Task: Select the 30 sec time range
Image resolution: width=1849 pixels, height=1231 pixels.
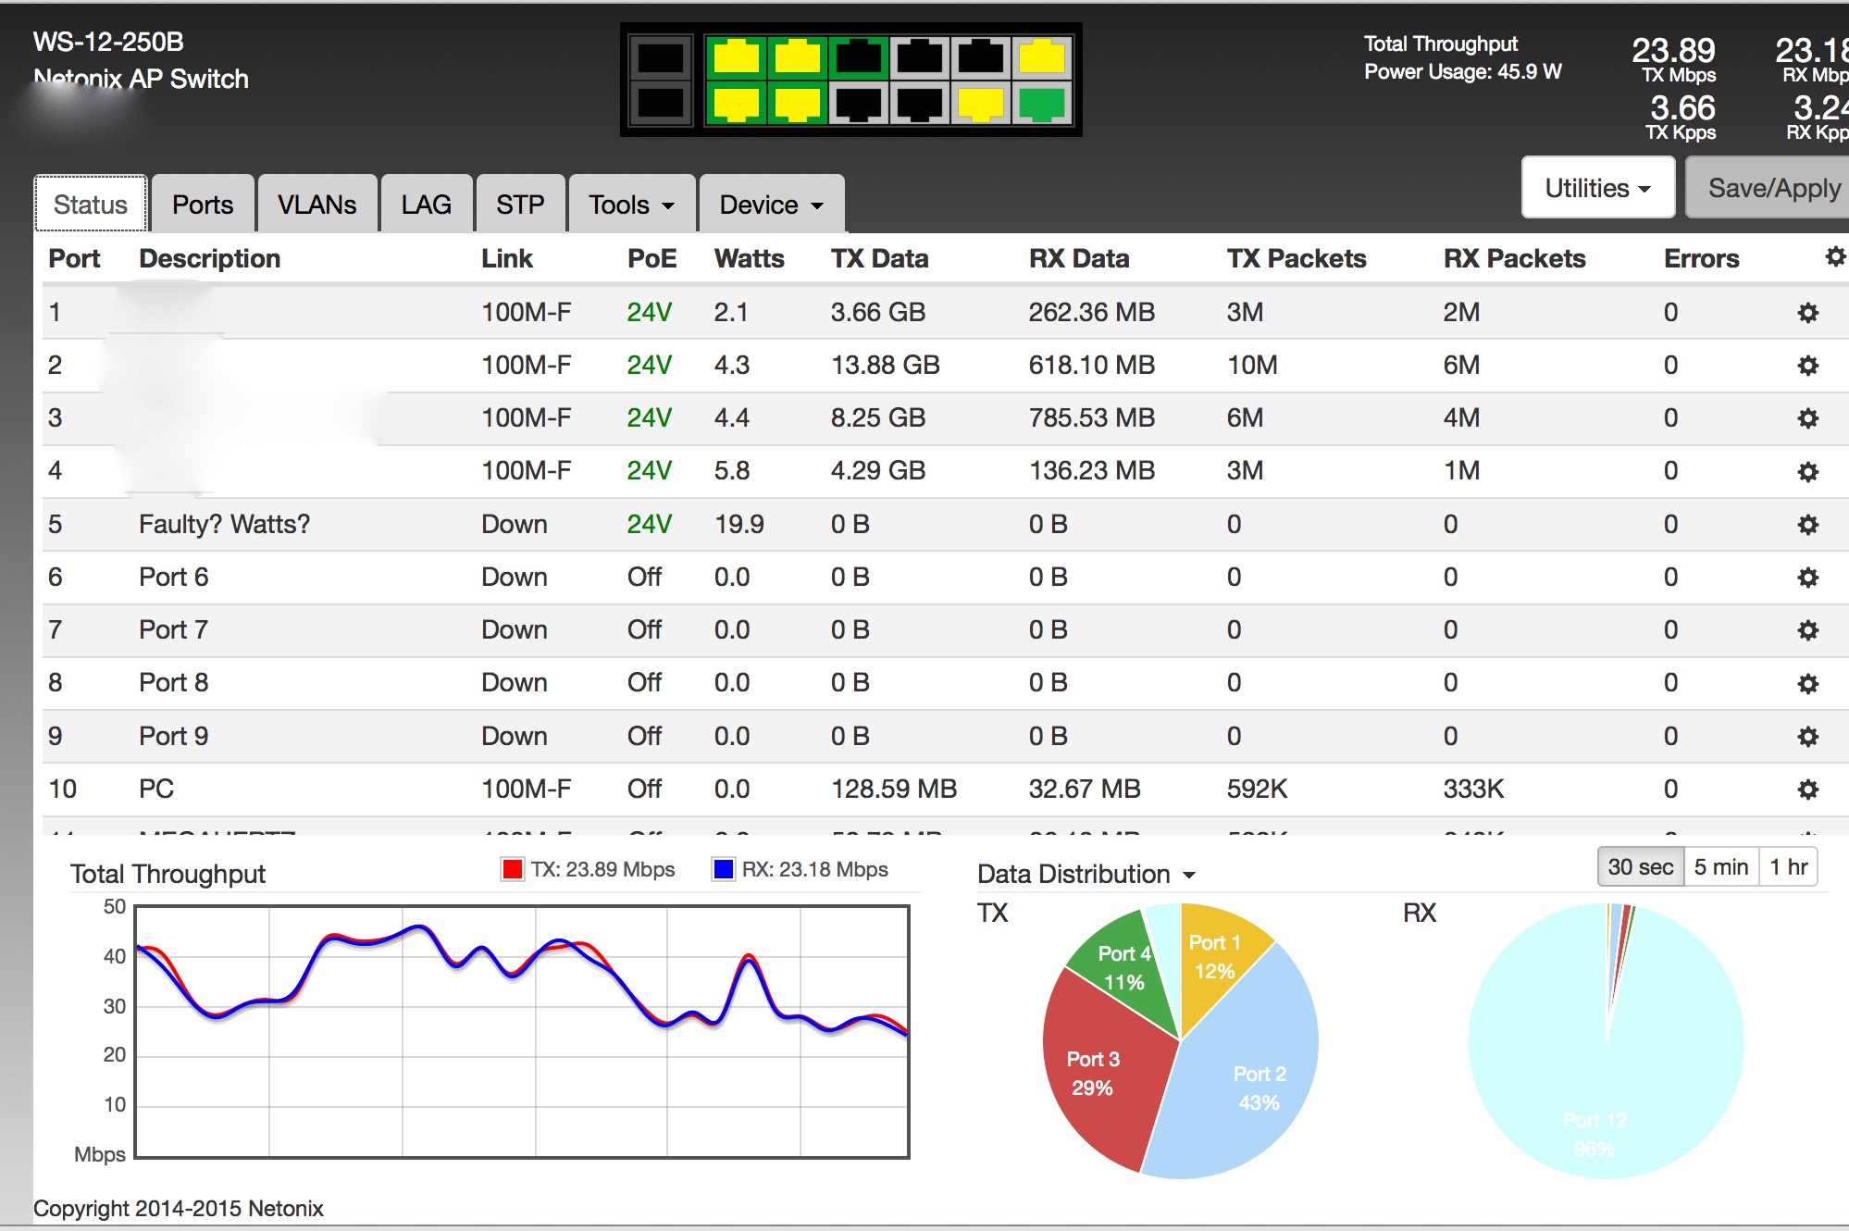Action: click(1641, 867)
